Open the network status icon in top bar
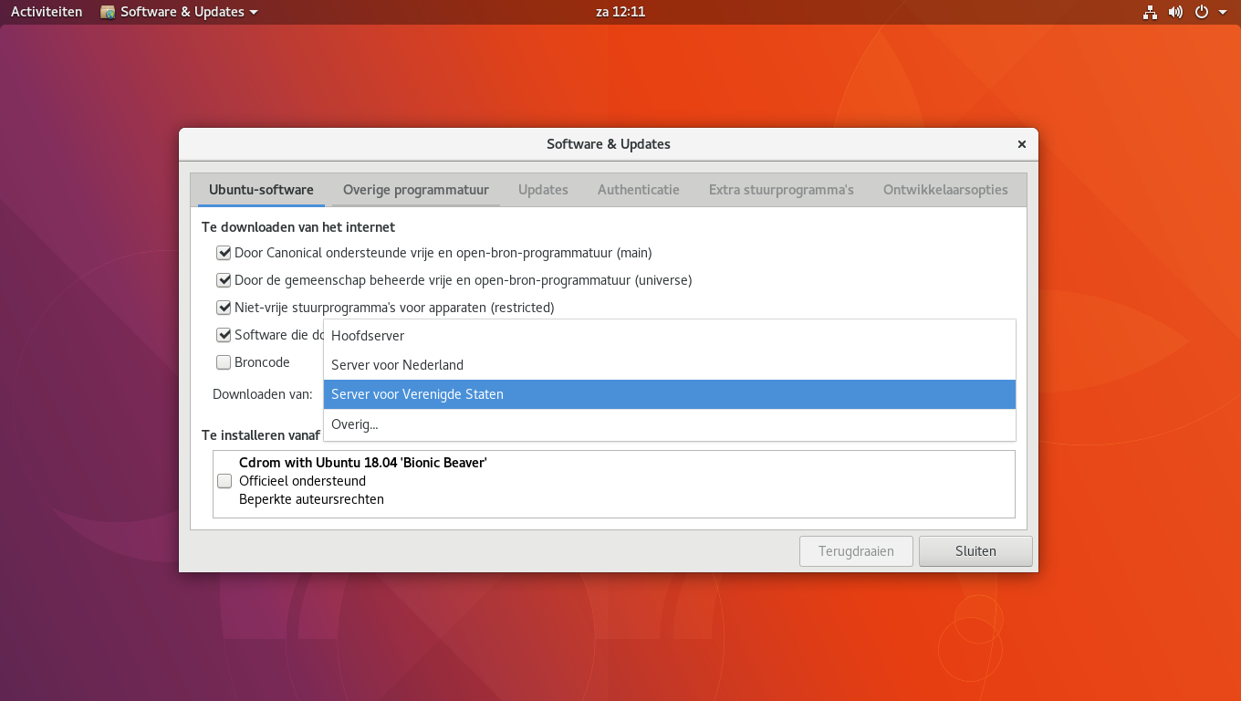Image resolution: width=1241 pixels, height=701 pixels. point(1150,12)
